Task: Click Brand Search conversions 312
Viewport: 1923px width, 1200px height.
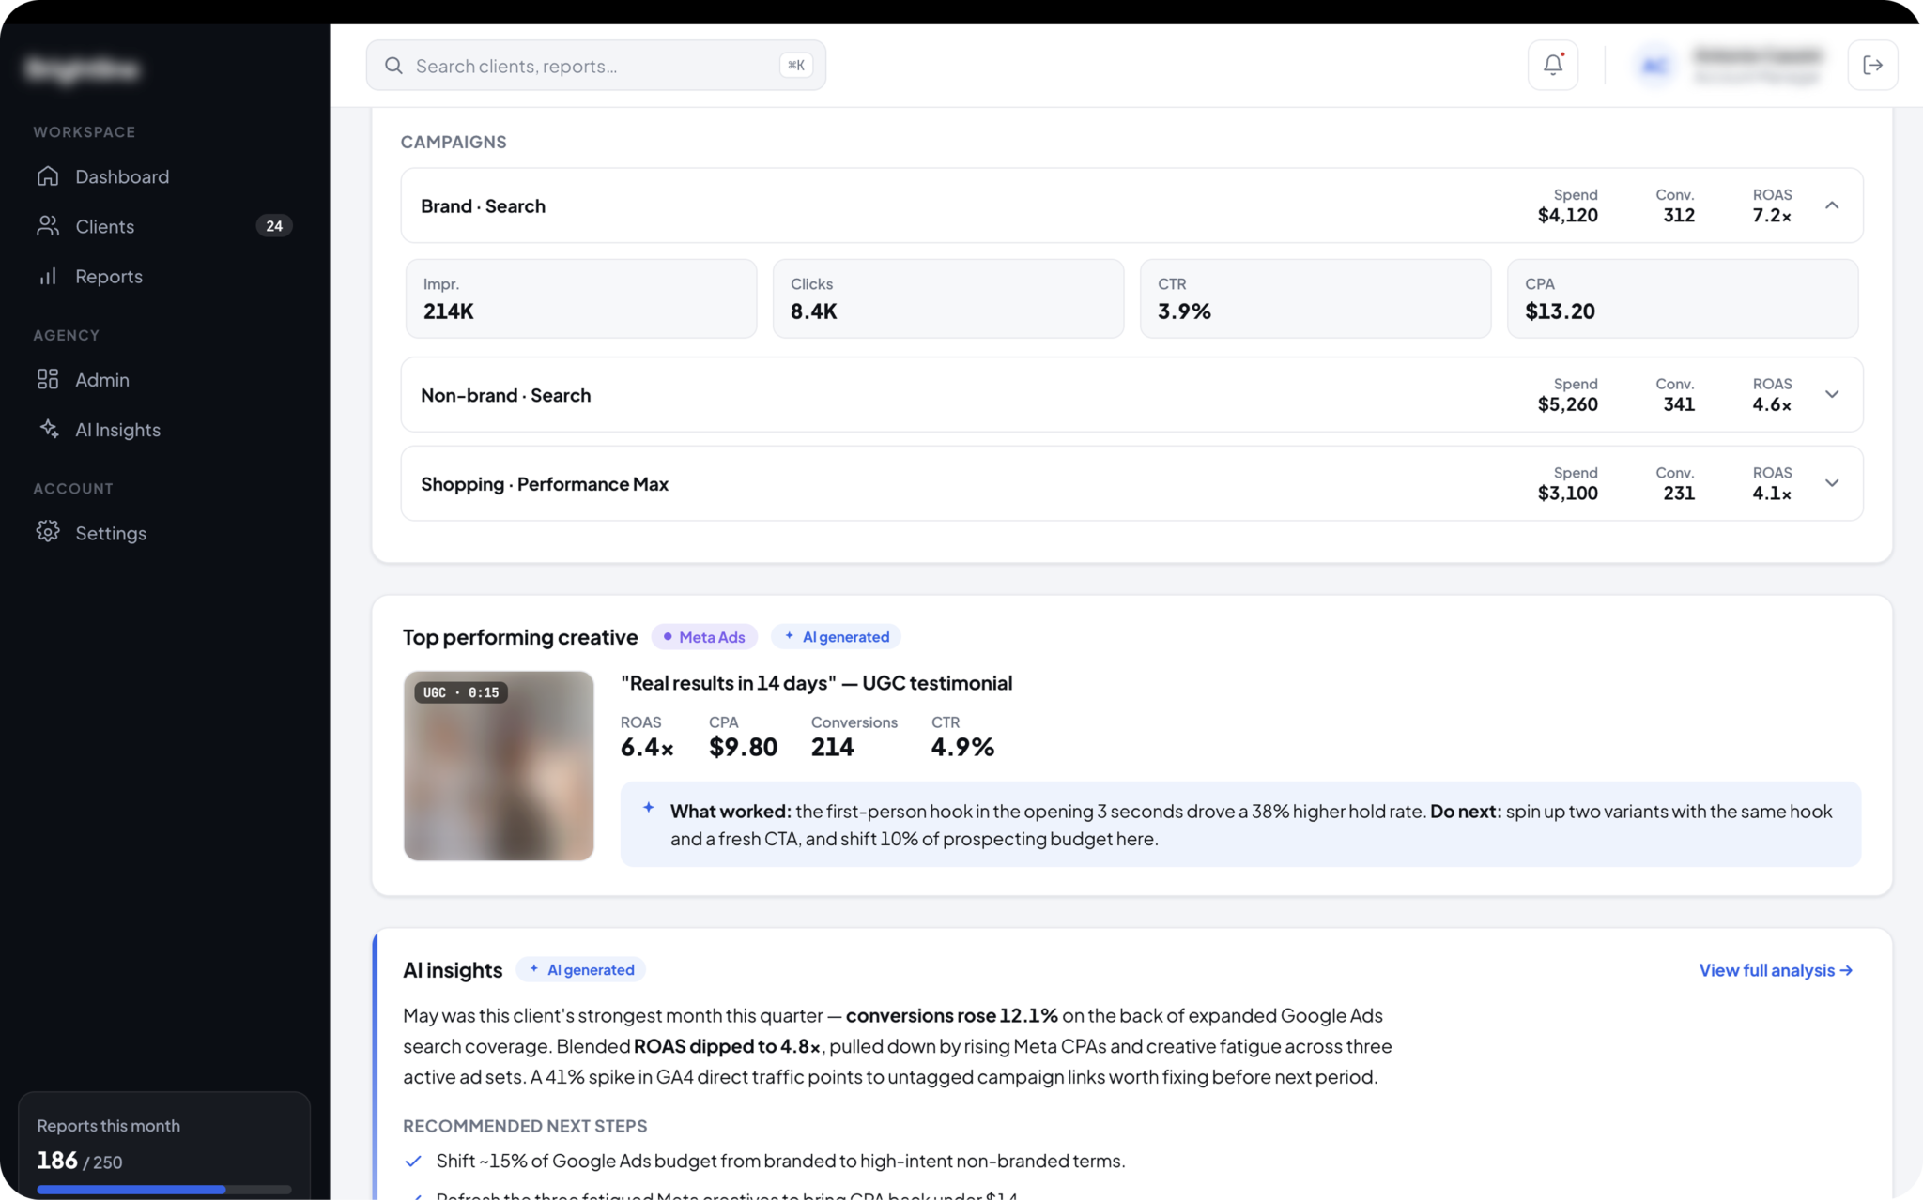Action: tap(1679, 216)
